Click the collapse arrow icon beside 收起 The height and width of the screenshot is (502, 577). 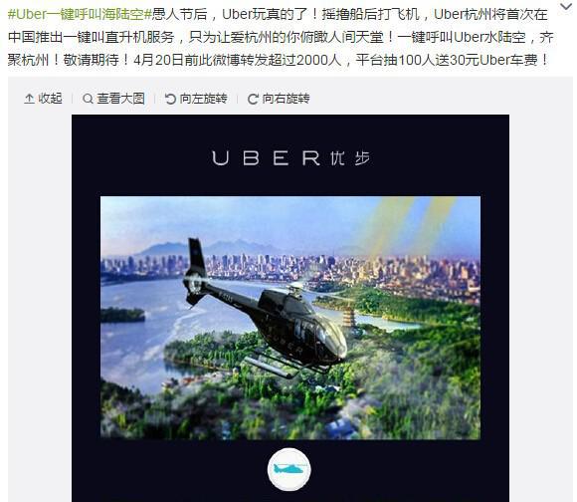click(29, 99)
